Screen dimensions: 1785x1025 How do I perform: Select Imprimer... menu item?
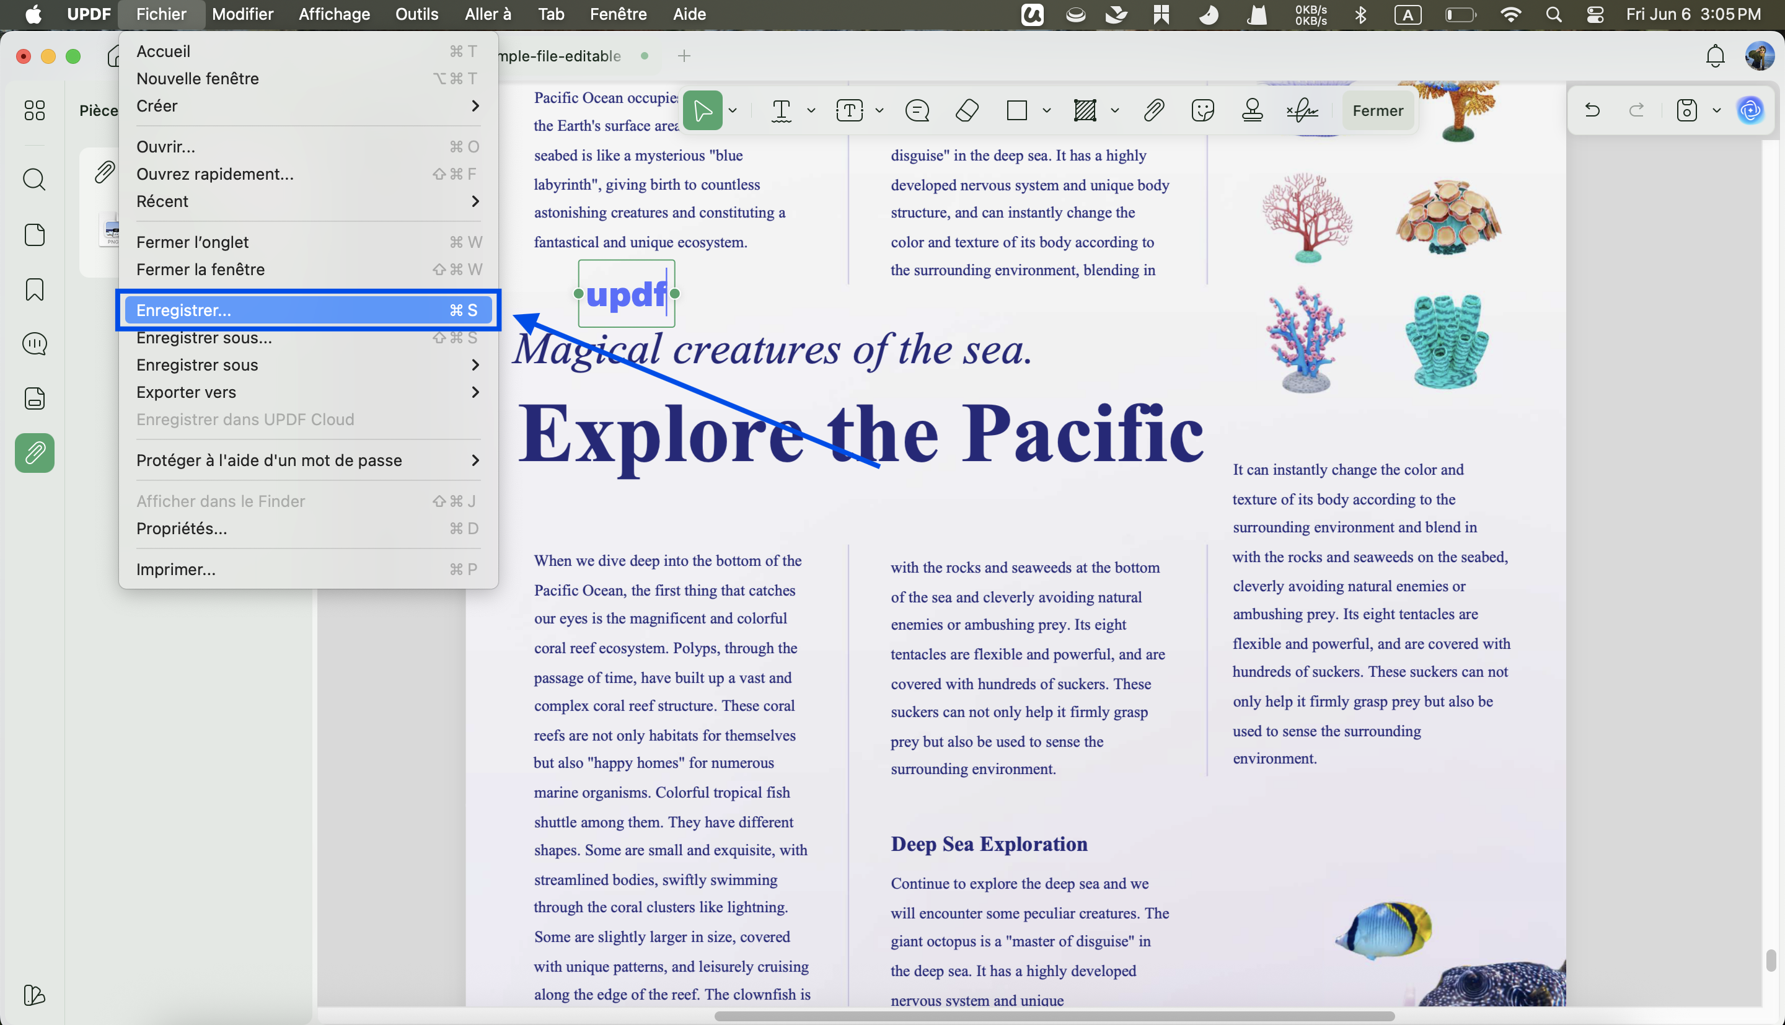coord(308,570)
